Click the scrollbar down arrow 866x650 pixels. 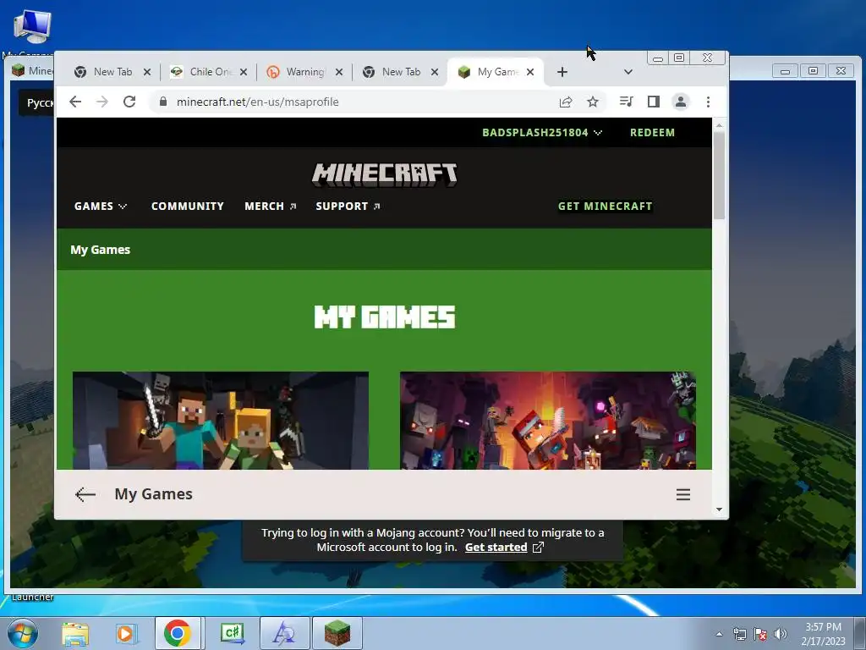pyautogui.click(x=719, y=510)
